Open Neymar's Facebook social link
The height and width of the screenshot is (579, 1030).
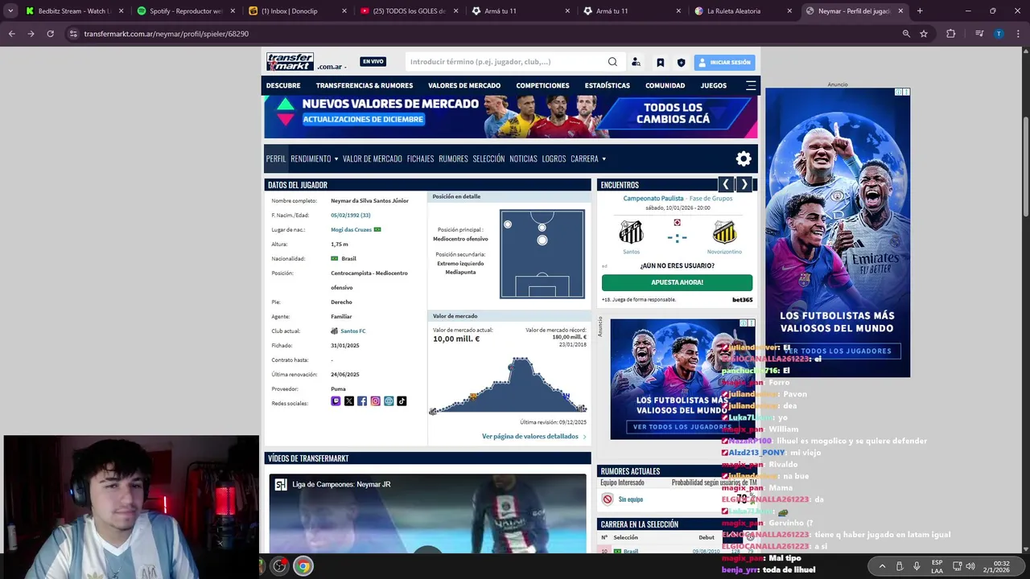pos(362,401)
